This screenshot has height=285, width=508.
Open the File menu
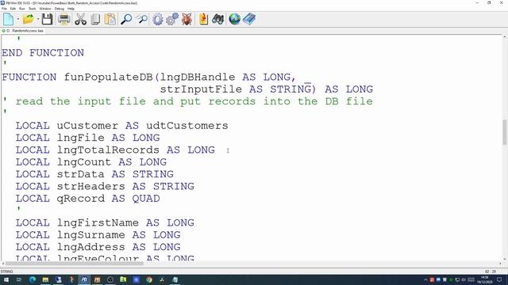tap(4, 9)
